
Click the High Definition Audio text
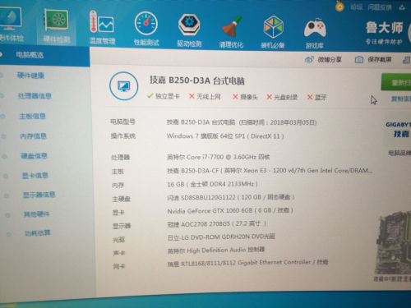point(216,251)
